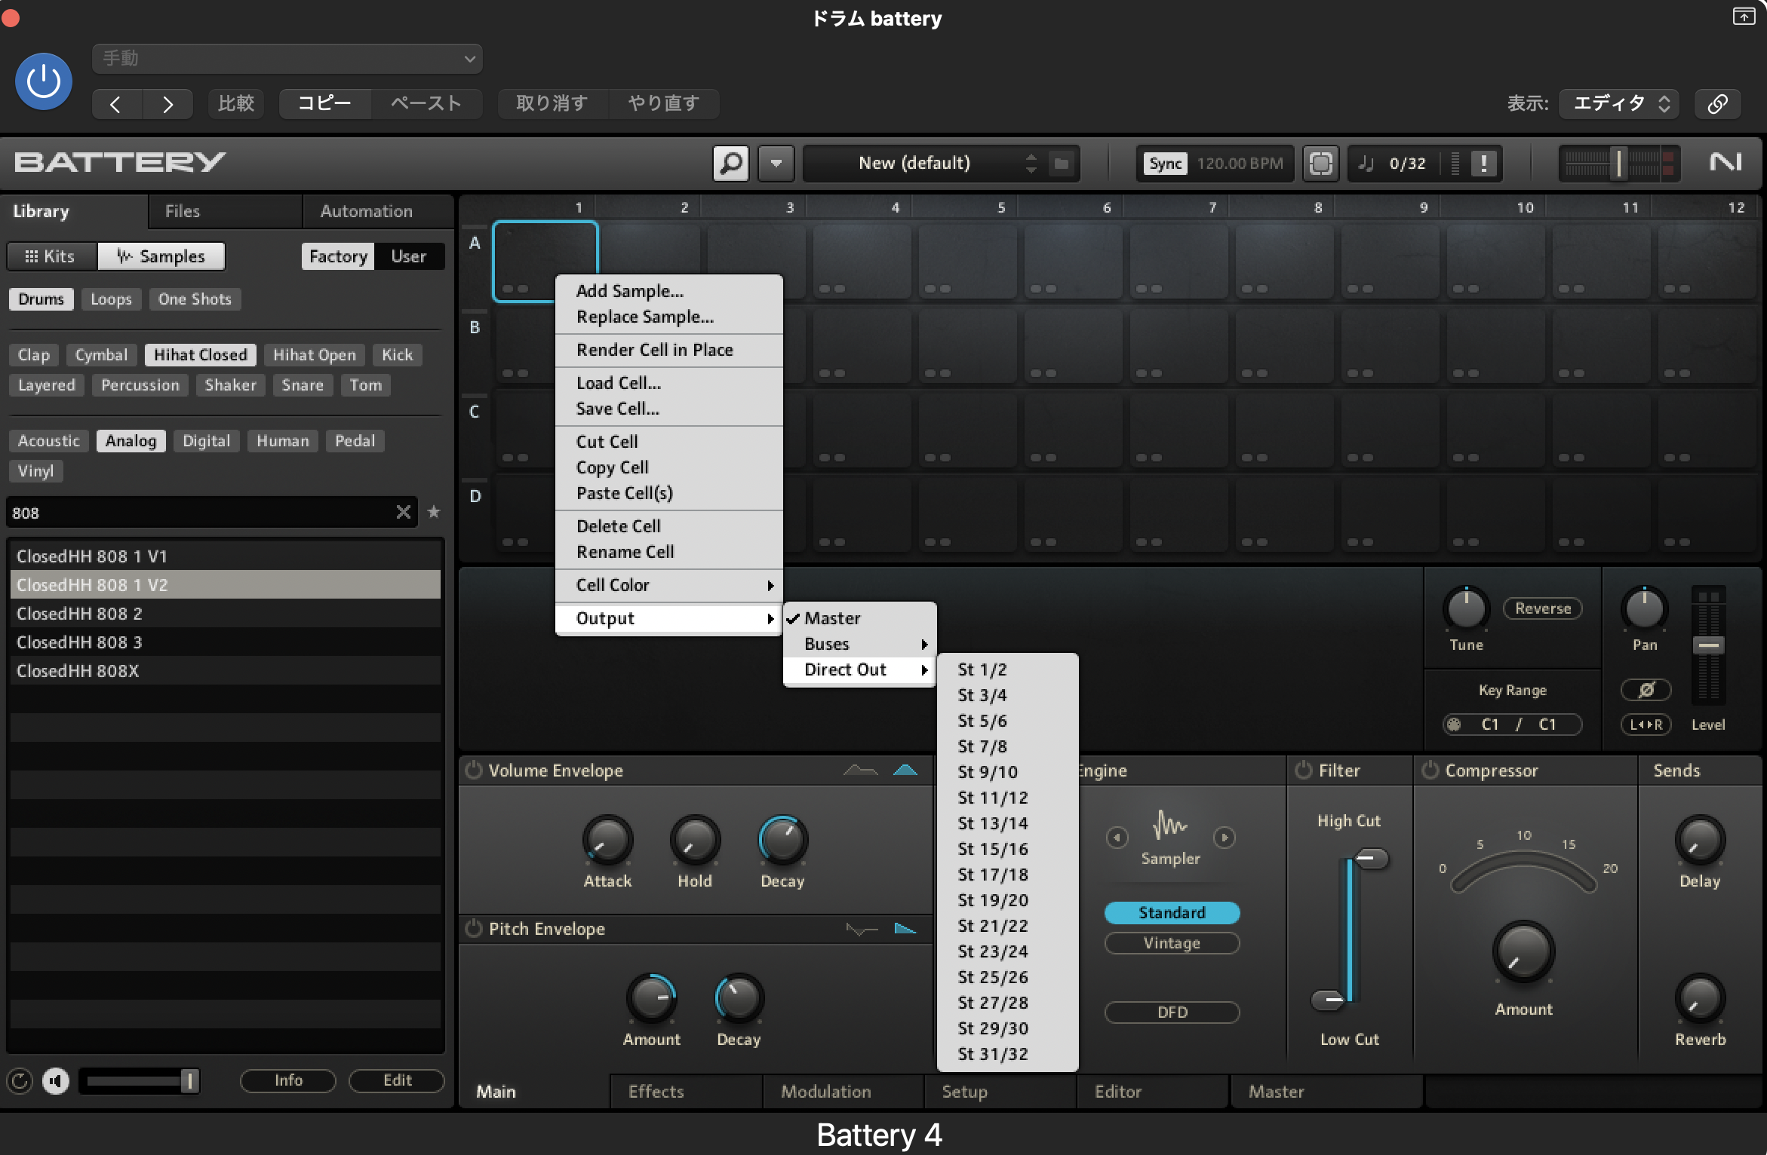Toggle Volume Envelope power
This screenshot has width=1767, height=1155.
coord(474,771)
